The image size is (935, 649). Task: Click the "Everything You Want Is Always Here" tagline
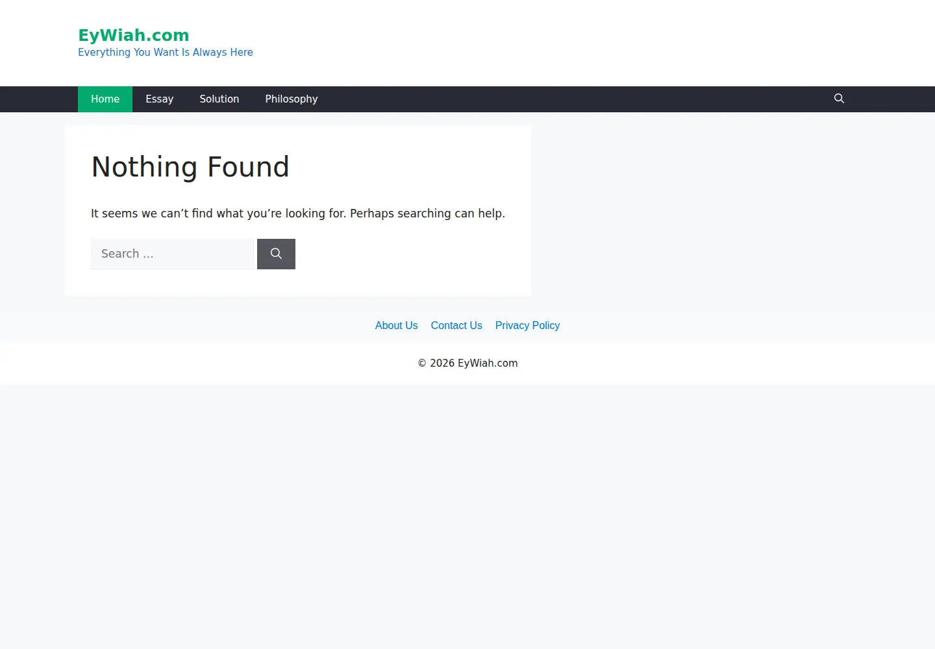coord(166,53)
